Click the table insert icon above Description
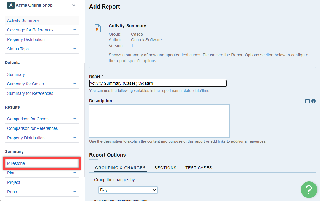 coord(307,101)
